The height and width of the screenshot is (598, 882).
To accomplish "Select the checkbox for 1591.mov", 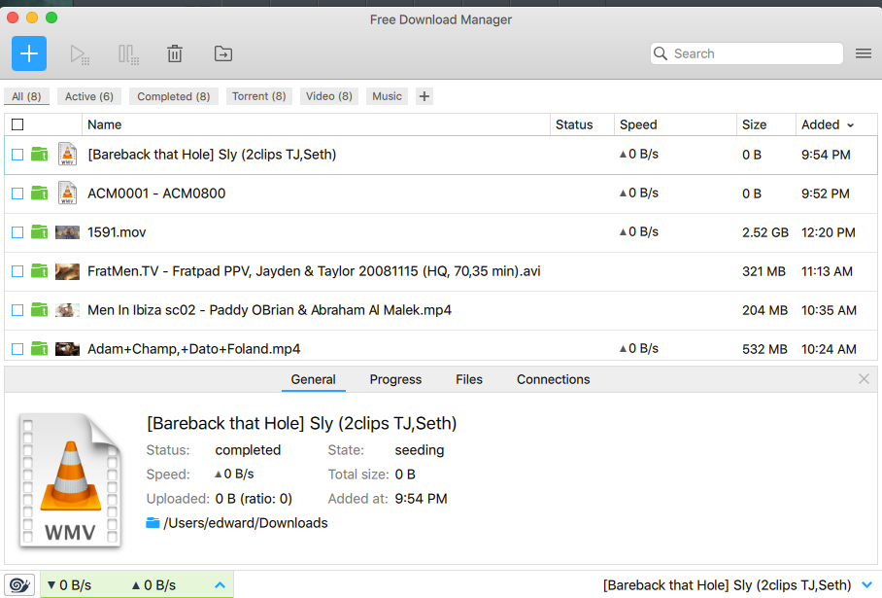I will click(17, 232).
